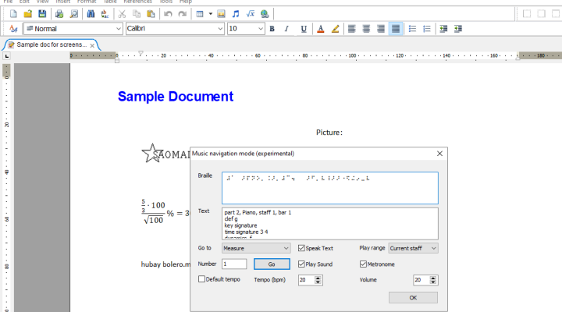Click the Number input field

234,264
